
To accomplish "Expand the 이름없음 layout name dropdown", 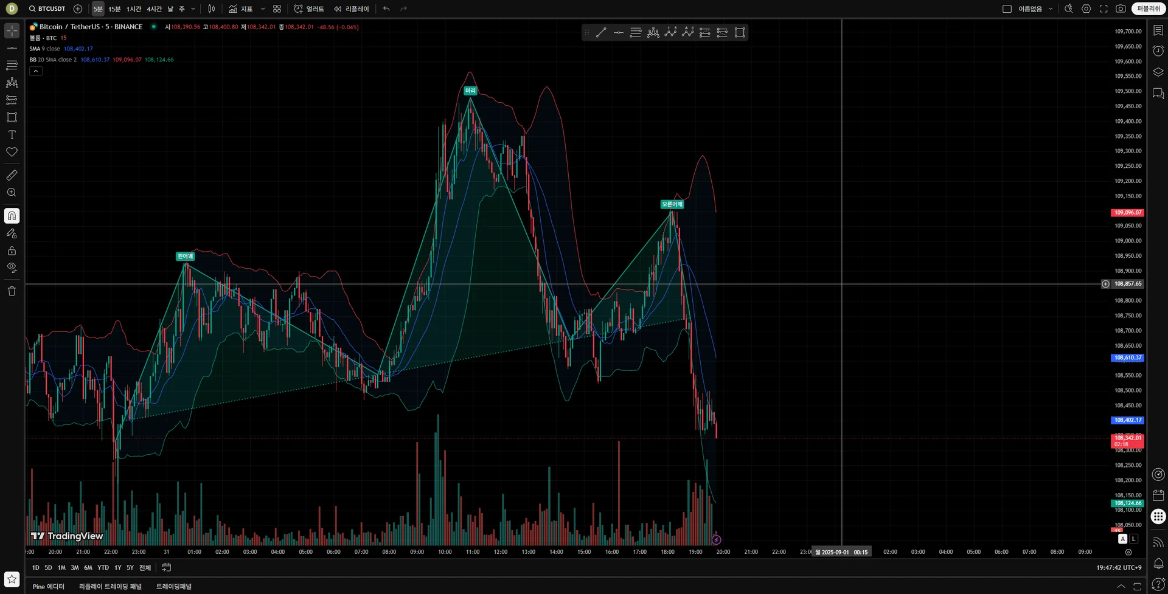I will click(x=1051, y=9).
